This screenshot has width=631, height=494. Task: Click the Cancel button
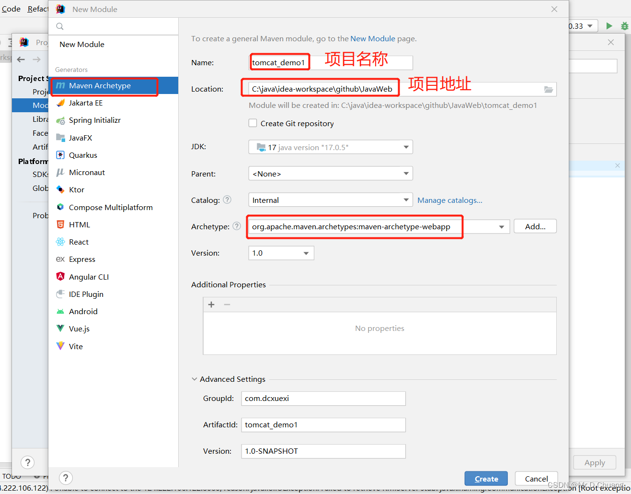pos(536,479)
